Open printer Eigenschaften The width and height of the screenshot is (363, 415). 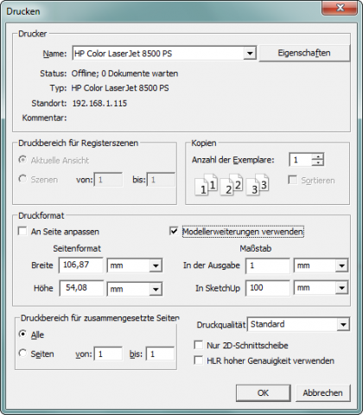[x=304, y=53]
